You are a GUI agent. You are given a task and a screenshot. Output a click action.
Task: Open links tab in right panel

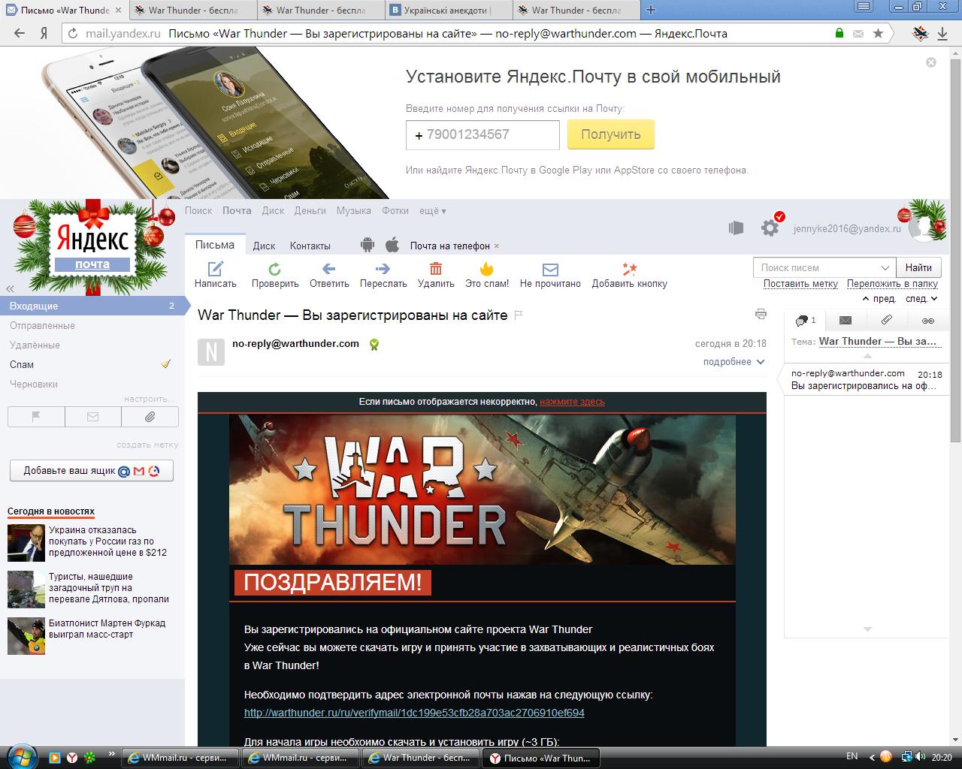928,321
